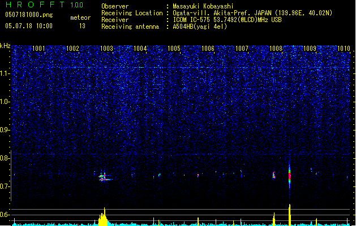The width and height of the screenshot is (356, 226).
Task: Click the 'Observer' field label
Action: tap(115, 6)
